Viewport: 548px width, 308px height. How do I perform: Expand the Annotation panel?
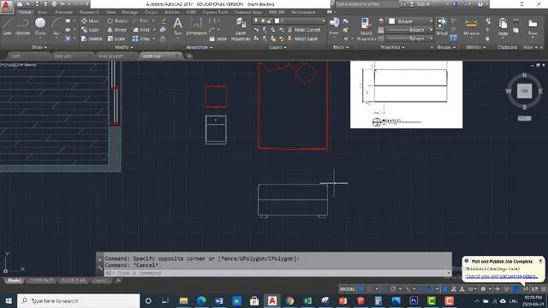click(x=200, y=47)
